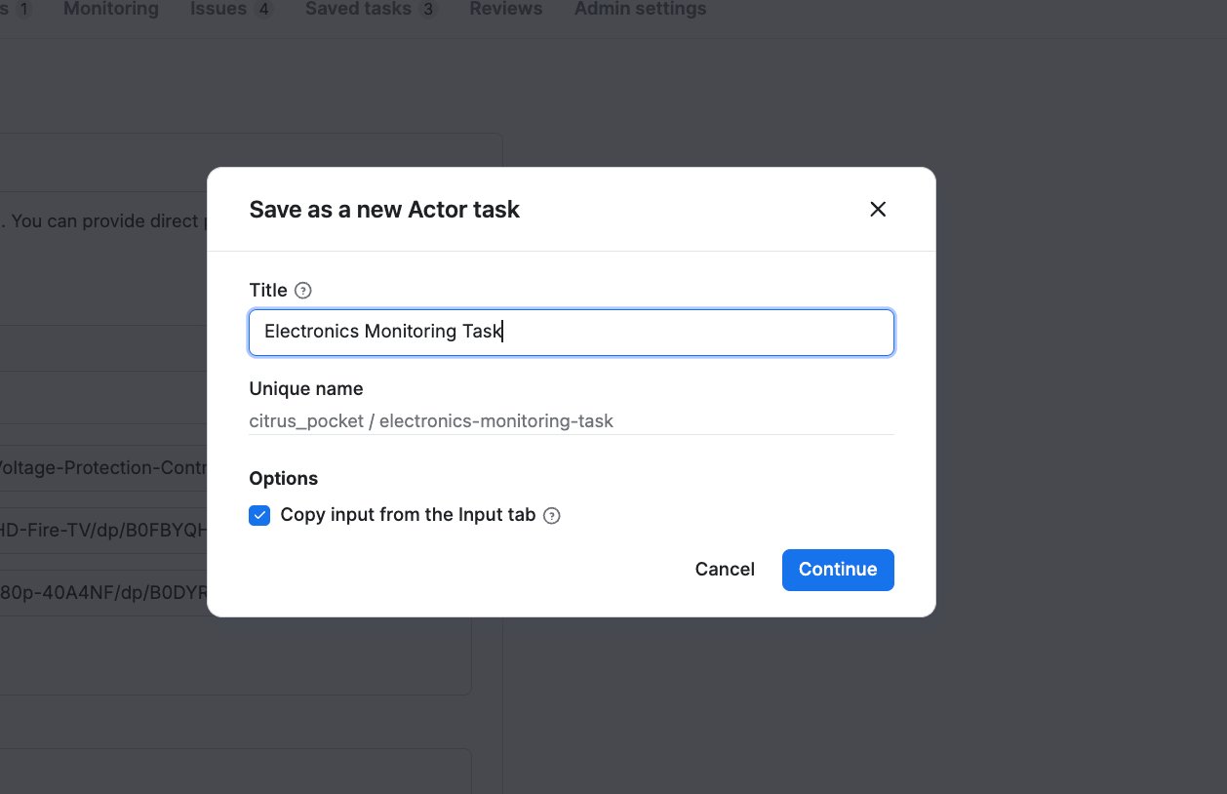Click the help icon beside Title label

pos(303,290)
